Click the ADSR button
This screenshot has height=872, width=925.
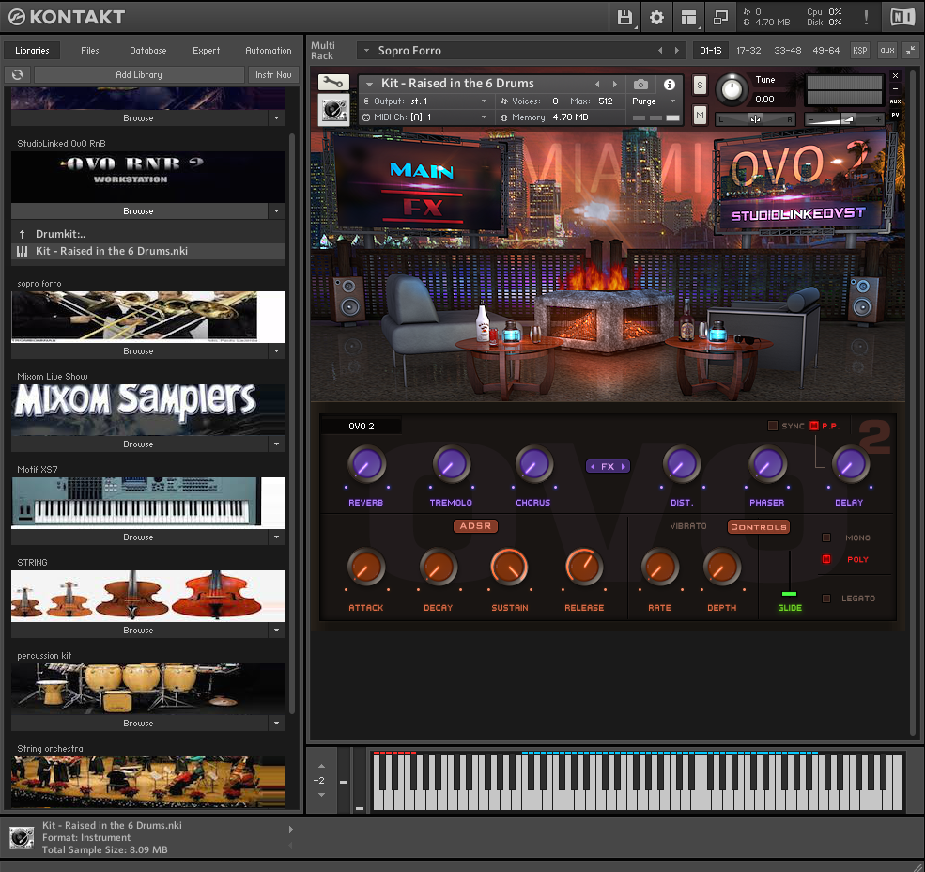(475, 526)
